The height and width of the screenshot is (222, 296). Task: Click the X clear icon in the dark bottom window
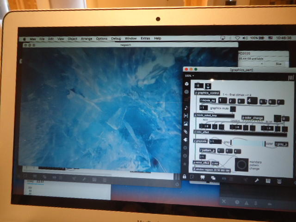click(x=224, y=201)
